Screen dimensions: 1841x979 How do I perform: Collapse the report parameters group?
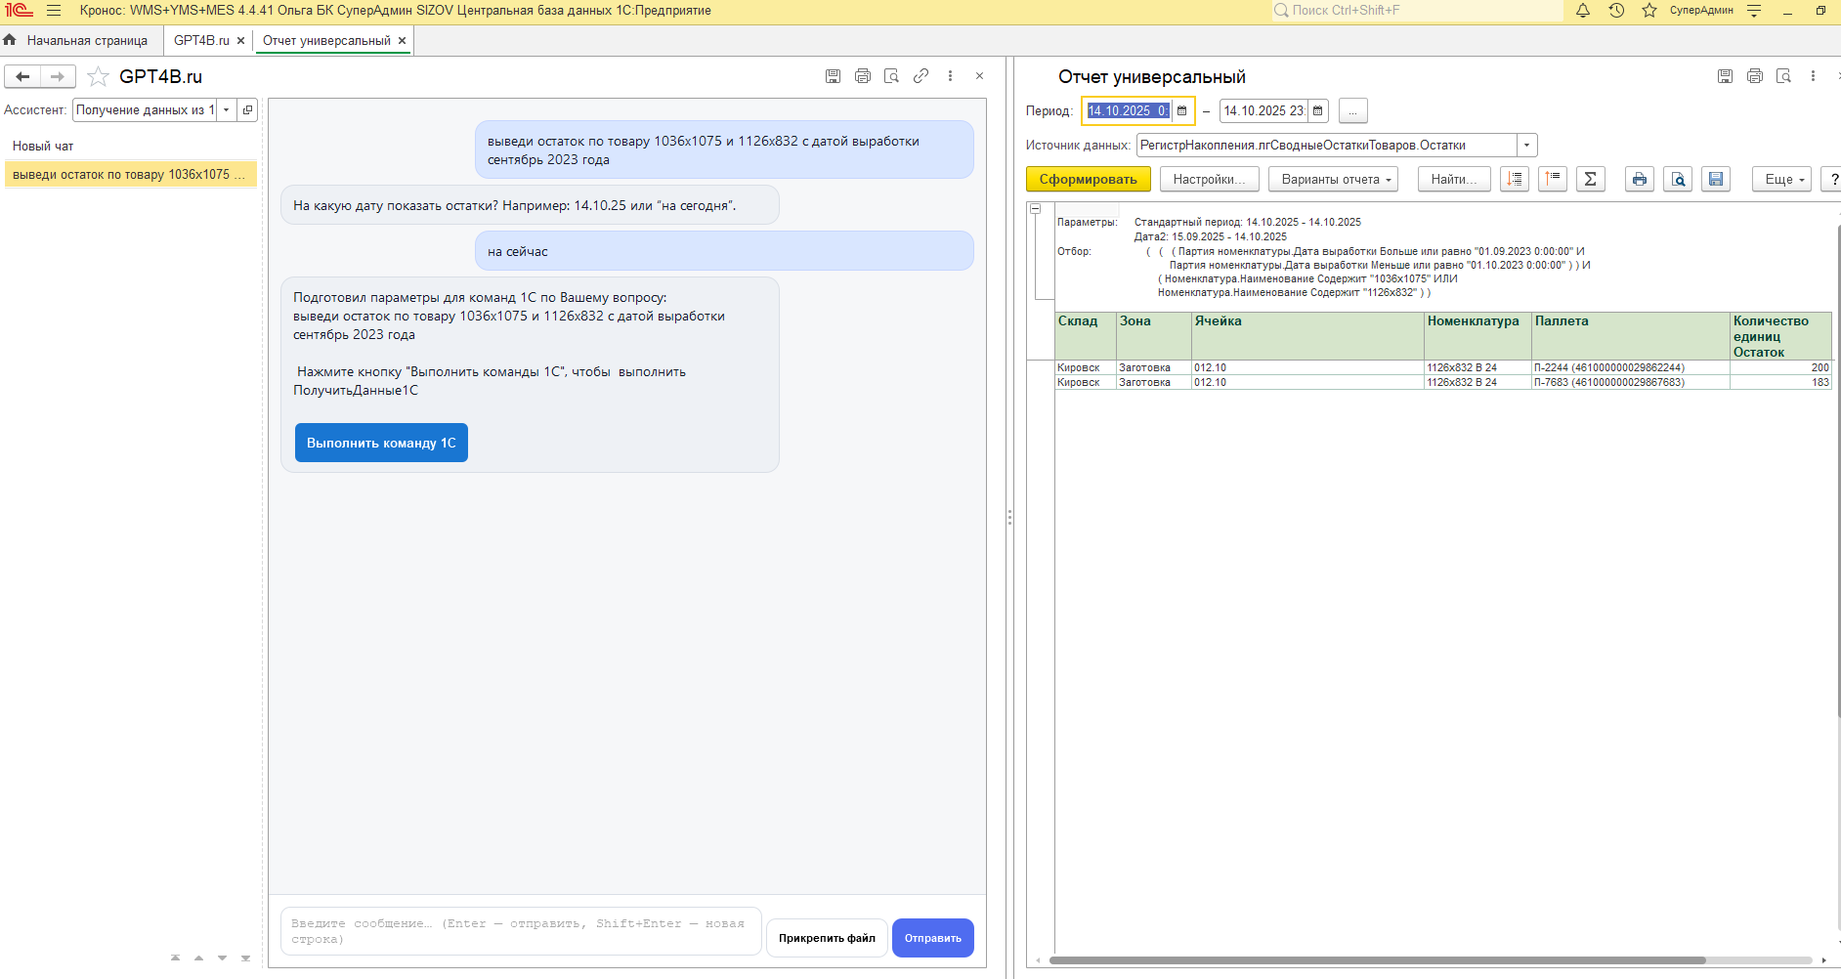click(x=1035, y=209)
